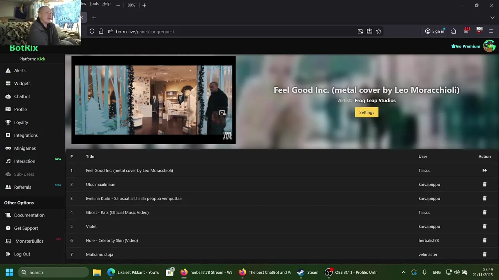499x280 pixels.
Task: Click the shield tracking protection icon
Action: 92,31
